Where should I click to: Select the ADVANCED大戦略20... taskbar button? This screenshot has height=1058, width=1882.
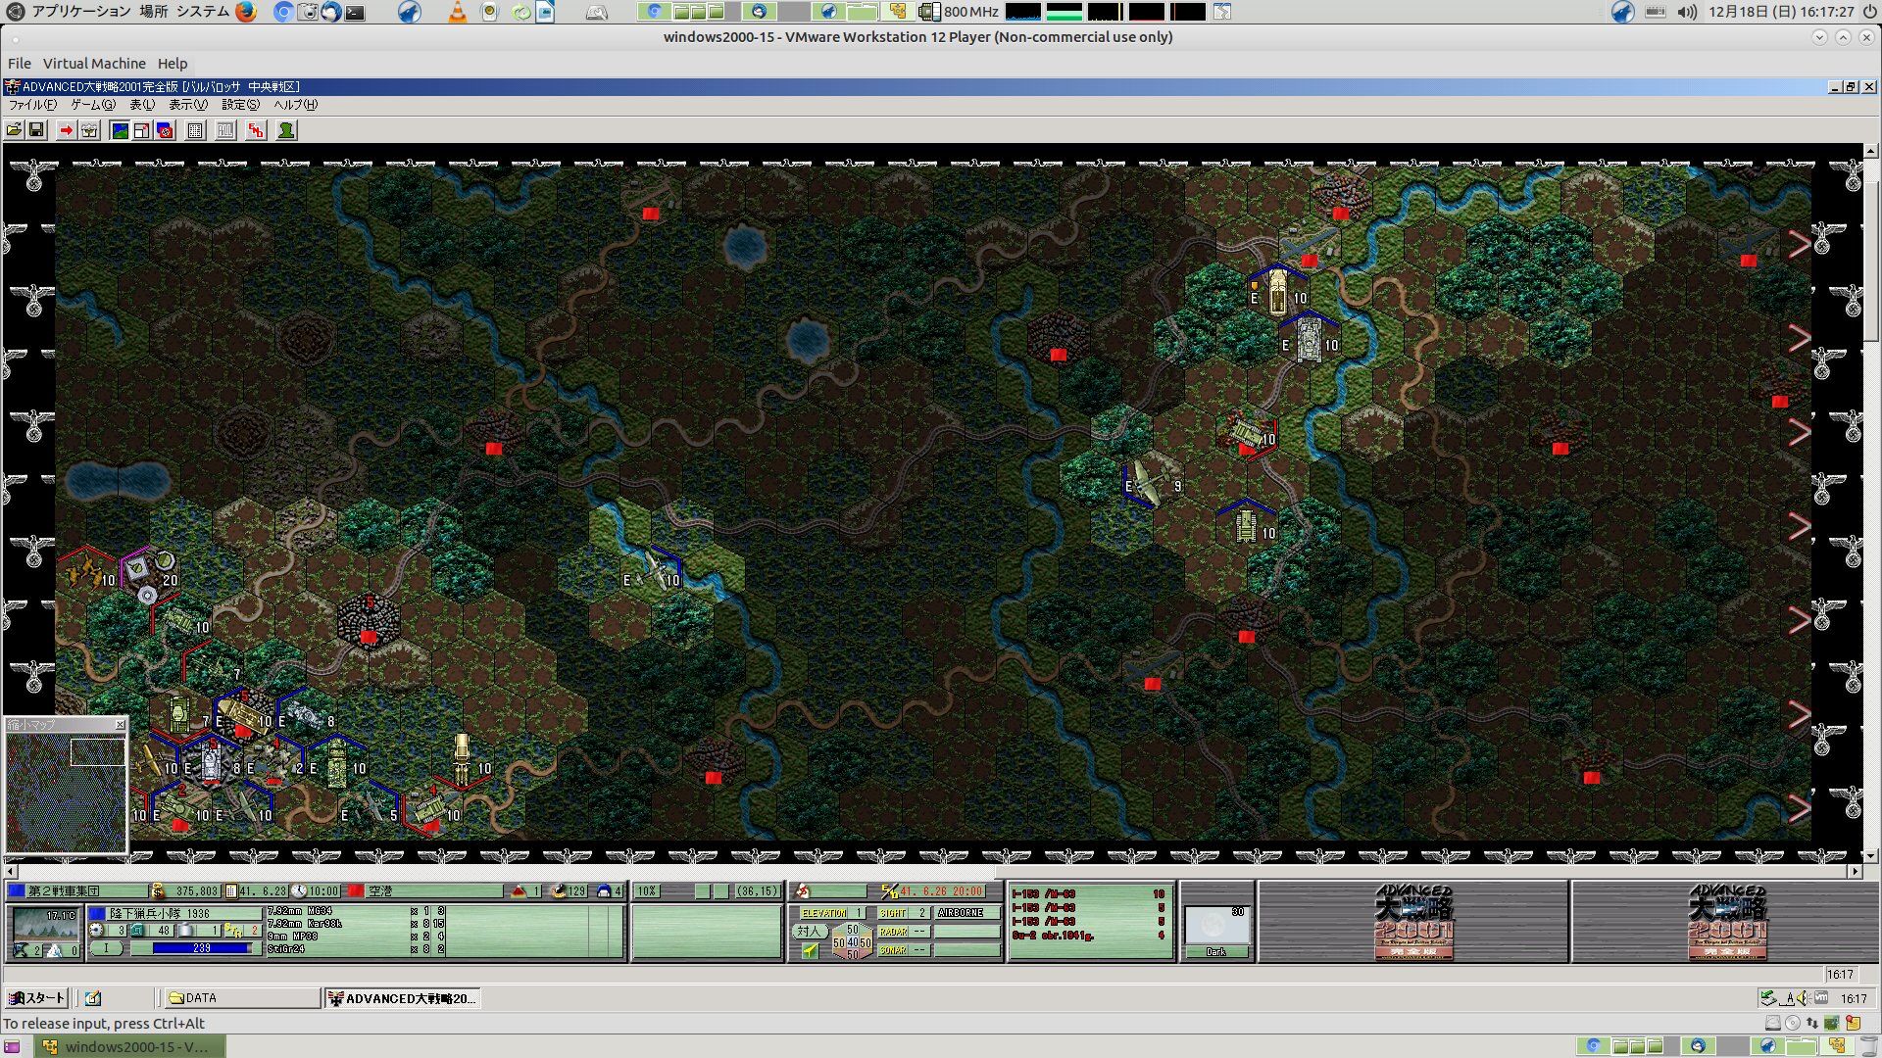click(x=402, y=998)
